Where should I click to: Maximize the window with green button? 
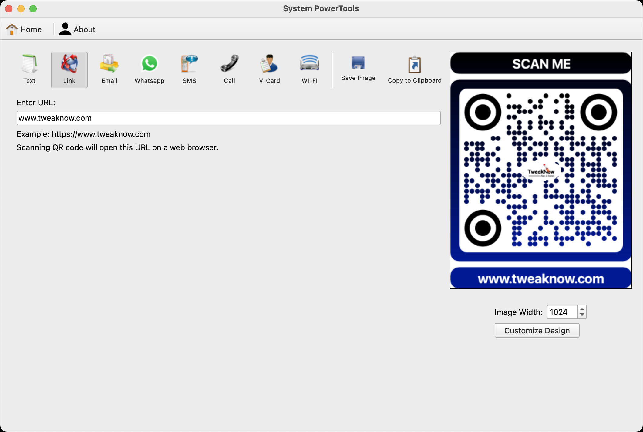click(x=33, y=9)
